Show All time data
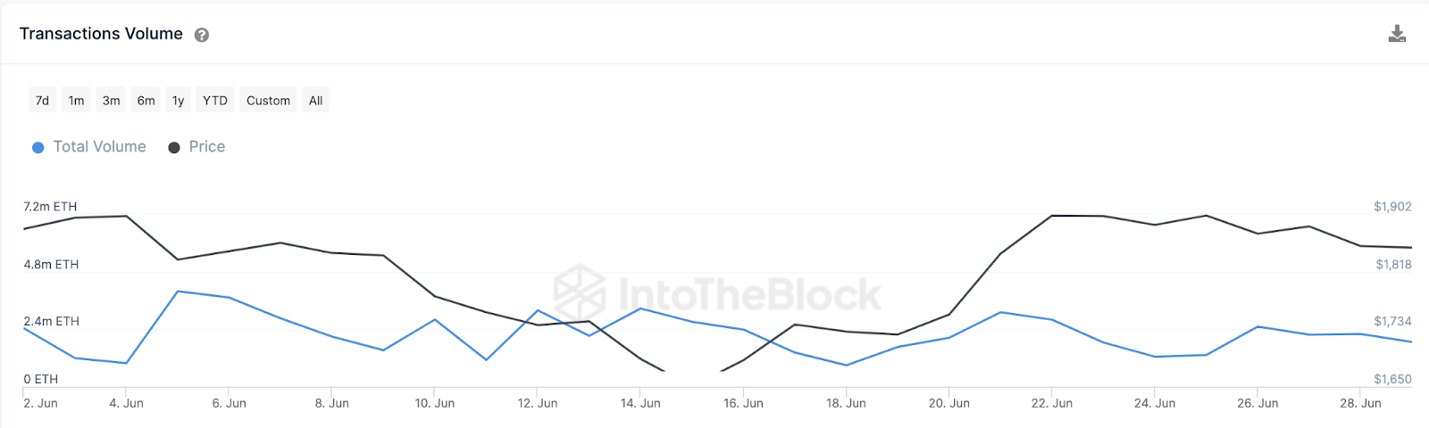Image resolution: width=1429 pixels, height=428 pixels. coord(316,101)
